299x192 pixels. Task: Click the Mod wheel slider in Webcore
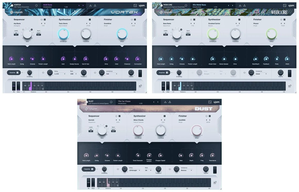tap(168, 86)
